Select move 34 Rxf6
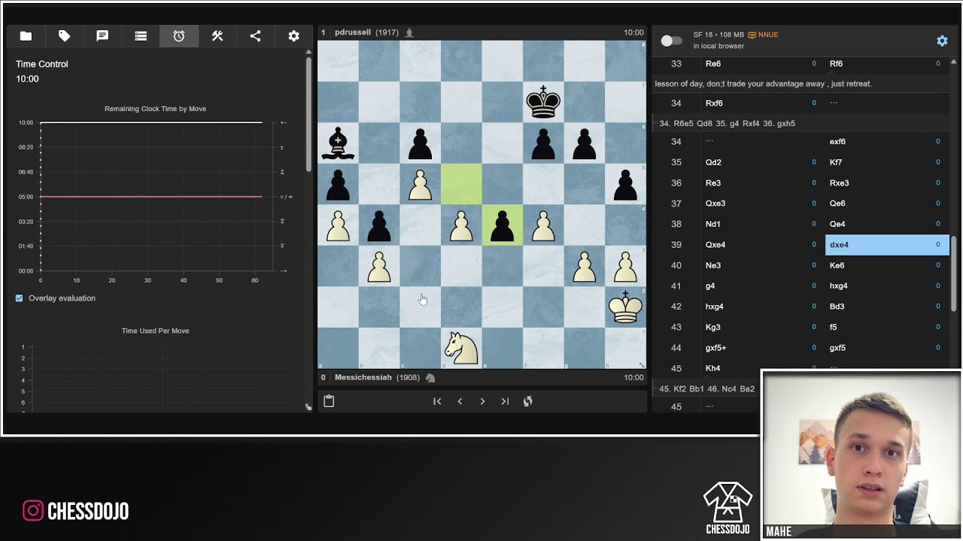Viewport: 963px width, 541px height. [762, 103]
